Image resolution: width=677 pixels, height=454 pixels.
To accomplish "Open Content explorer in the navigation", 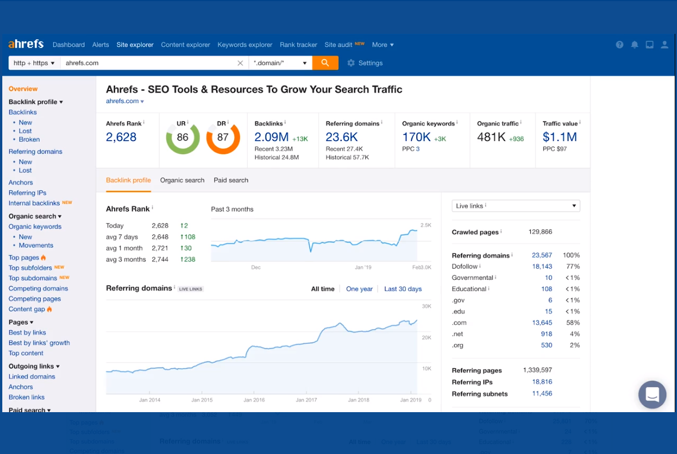I will (186, 45).
